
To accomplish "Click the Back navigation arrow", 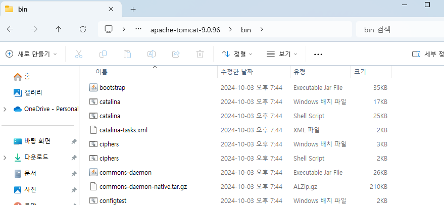I will coord(10,29).
